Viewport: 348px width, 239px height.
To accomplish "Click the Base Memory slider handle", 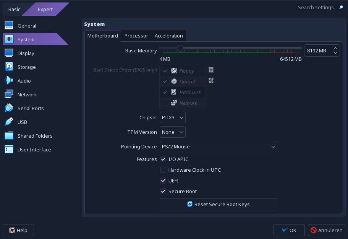I will click(x=180, y=48).
